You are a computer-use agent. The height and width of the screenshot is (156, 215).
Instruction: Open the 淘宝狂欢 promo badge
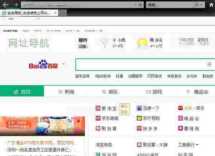[124, 109]
